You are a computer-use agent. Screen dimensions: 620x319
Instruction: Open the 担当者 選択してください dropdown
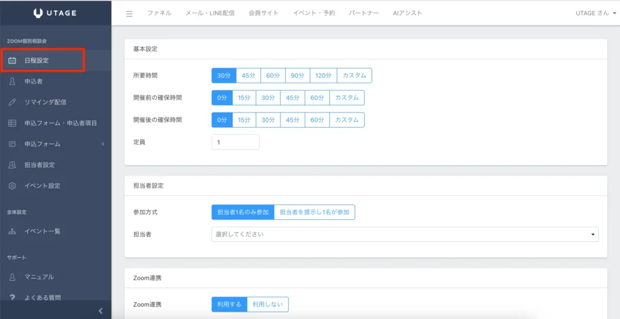tap(405, 234)
